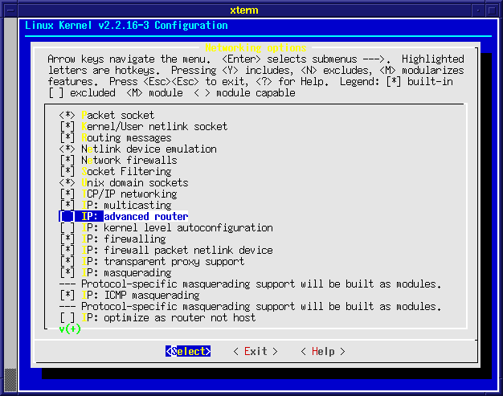Image resolution: width=503 pixels, height=396 pixels.
Task: Toggle the Kernel/User netlink socket checkbox
Action: (67, 127)
